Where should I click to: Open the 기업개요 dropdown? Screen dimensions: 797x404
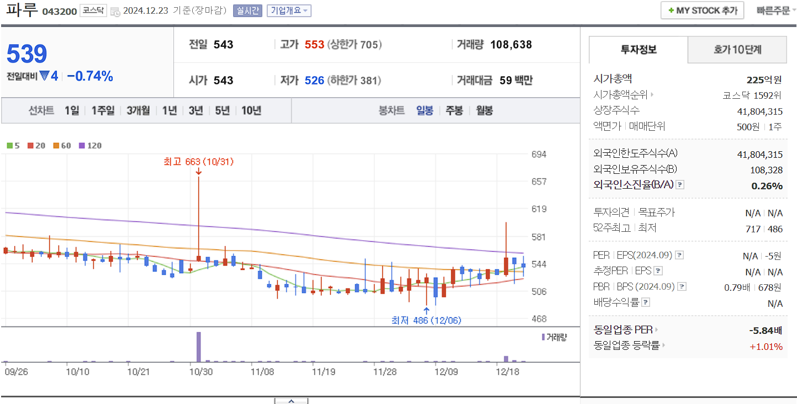coord(289,10)
